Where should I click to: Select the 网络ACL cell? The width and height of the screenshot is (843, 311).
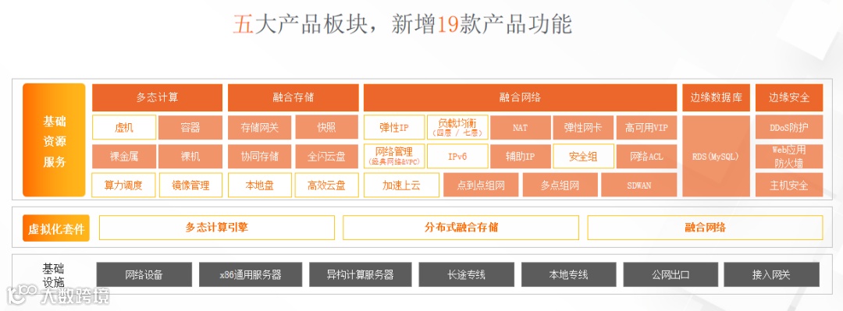646,157
